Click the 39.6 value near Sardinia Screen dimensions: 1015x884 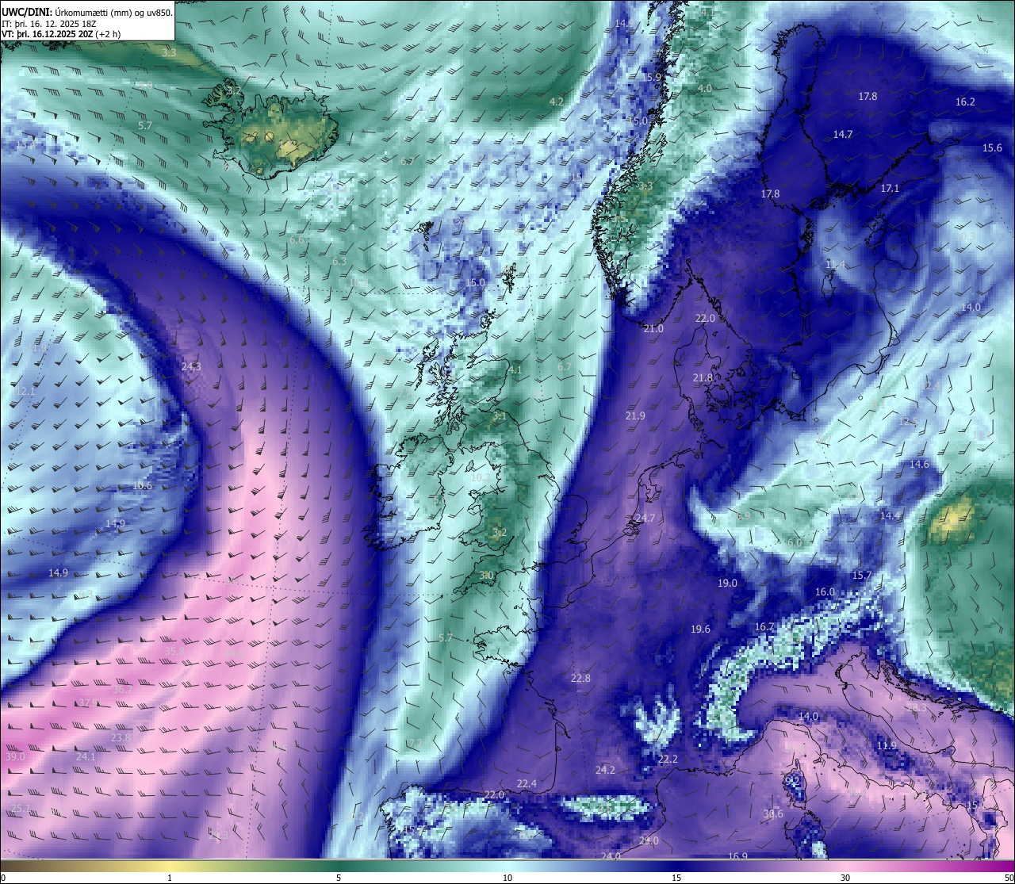[x=773, y=813]
